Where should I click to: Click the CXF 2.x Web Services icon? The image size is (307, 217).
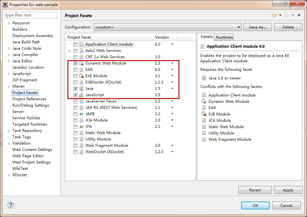click(x=81, y=57)
